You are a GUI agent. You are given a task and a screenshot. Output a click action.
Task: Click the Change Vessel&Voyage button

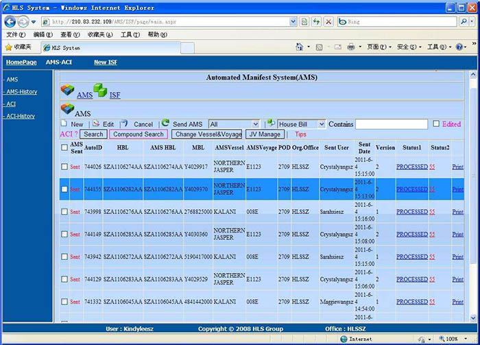point(207,134)
